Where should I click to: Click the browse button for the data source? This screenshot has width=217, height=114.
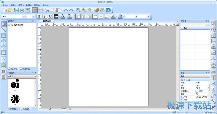coord(207,25)
